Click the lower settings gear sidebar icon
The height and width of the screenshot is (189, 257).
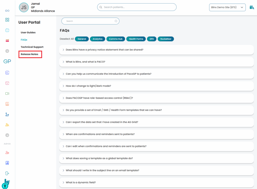(x=7, y=135)
